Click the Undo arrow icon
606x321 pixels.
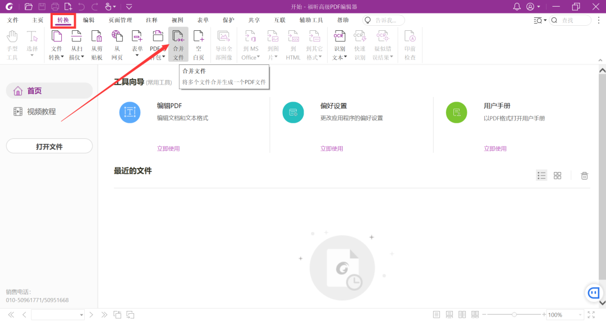tap(81, 7)
